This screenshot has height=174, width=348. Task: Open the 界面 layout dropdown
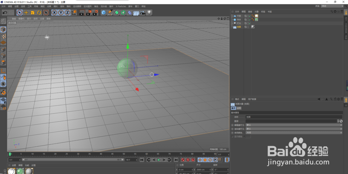(x=332, y=6)
